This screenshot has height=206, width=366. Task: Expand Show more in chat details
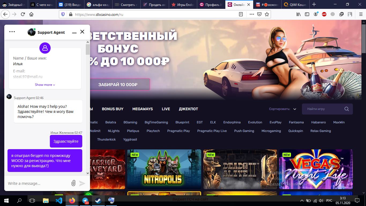coord(45,85)
